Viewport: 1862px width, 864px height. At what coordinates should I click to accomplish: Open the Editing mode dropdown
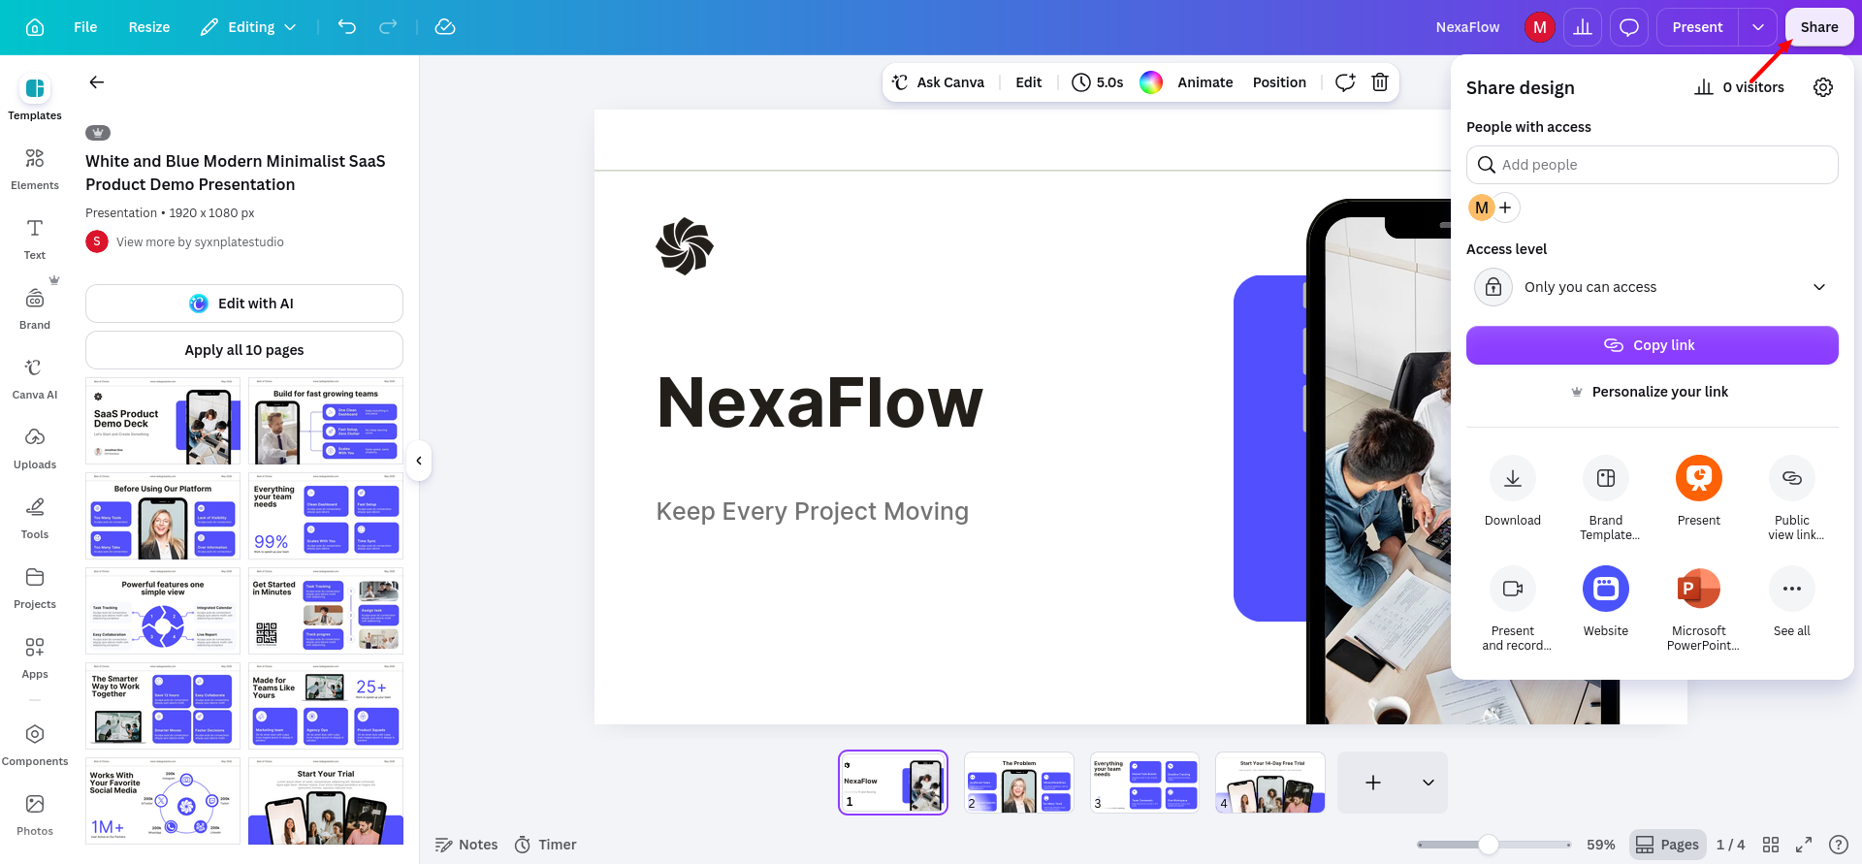248,27
